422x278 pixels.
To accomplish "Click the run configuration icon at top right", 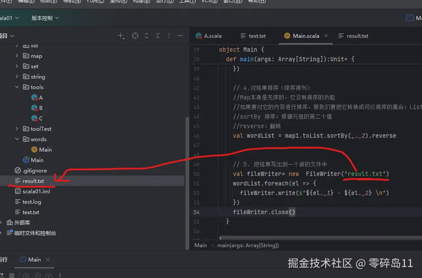I will [410, 18].
